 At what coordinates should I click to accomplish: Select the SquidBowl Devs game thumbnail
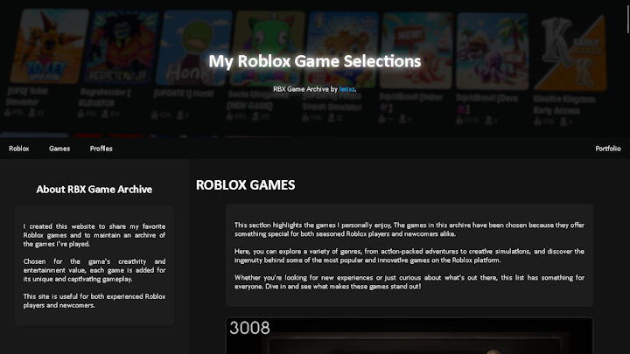pyautogui.click(x=492, y=52)
